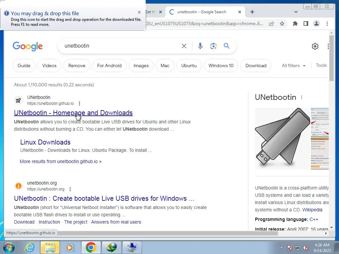The width and height of the screenshot is (339, 254).
Task: Show hidden tray icons arrow
Action: click(x=281, y=248)
